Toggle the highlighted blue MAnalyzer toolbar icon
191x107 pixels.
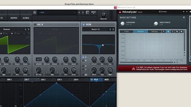[x=168, y=32]
